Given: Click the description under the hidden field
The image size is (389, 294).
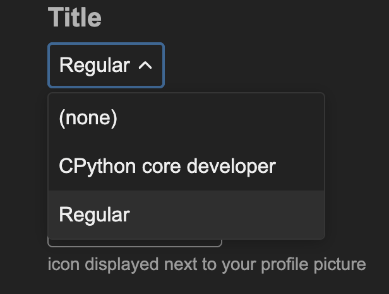Looking at the screenshot, I should click(206, 264).
